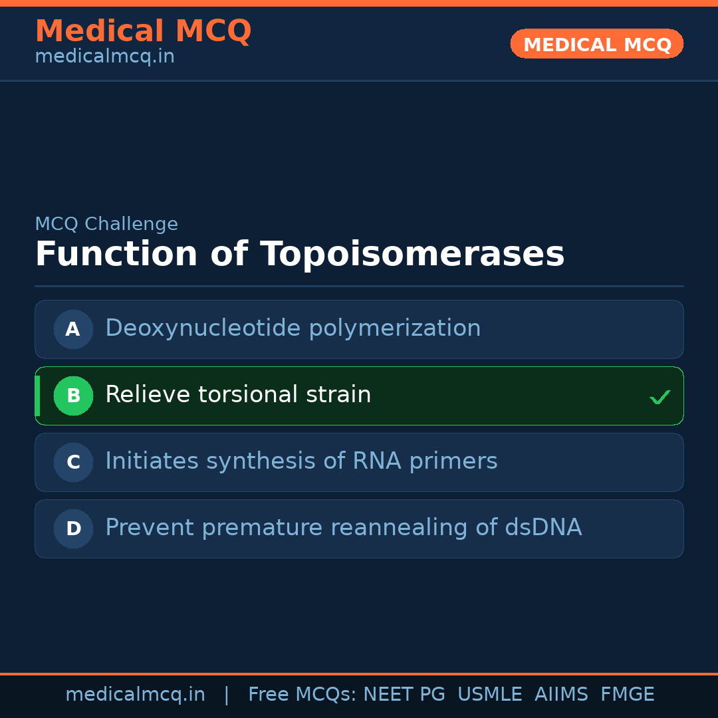
Task: Click the letter C option circle
Action: tap(73, 462)
